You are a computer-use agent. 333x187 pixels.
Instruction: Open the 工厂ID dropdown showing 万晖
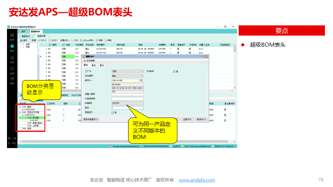pyautogui.click(x=128, y=71)
